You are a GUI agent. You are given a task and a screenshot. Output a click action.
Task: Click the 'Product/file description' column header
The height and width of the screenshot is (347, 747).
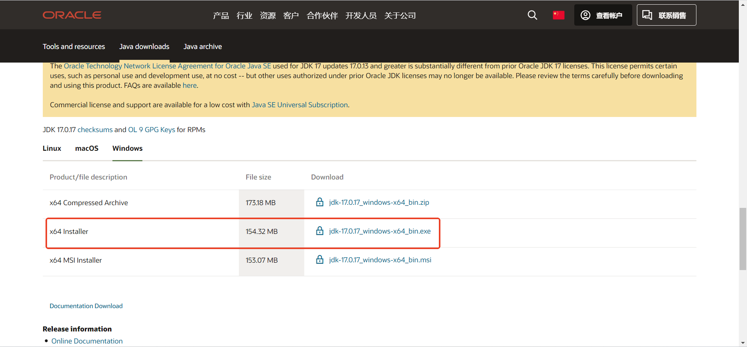point(88,177)
